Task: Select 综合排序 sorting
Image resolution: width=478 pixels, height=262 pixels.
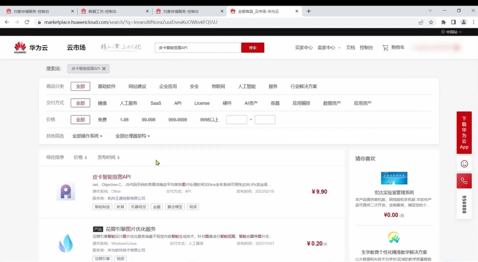Action: pyautogui.click(x=55, y=157)
